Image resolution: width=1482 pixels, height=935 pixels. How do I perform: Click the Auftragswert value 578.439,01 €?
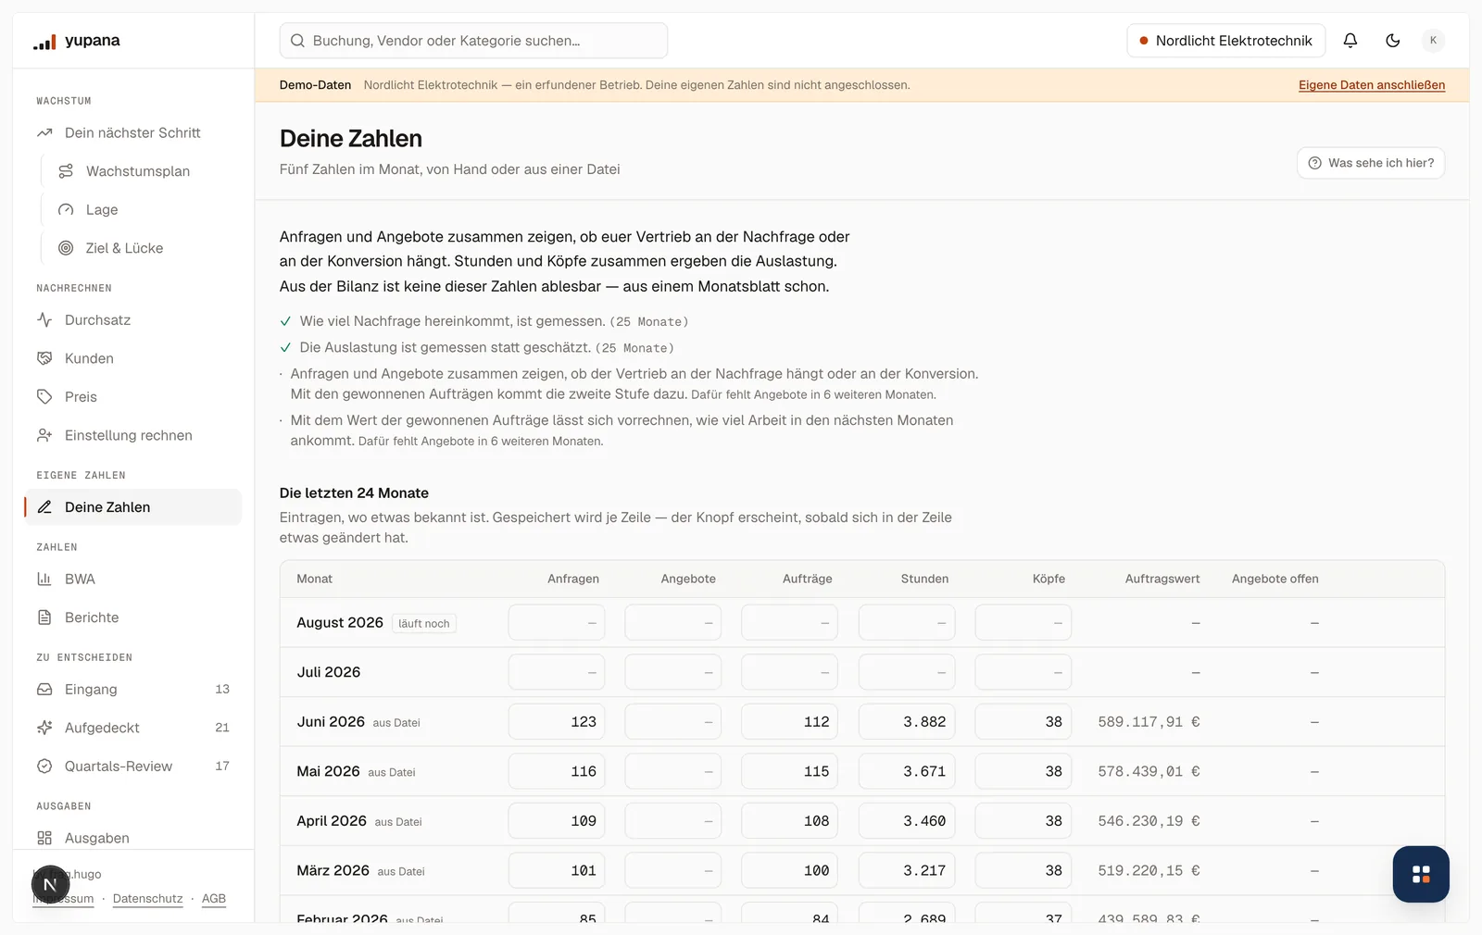coord(1149,771)
